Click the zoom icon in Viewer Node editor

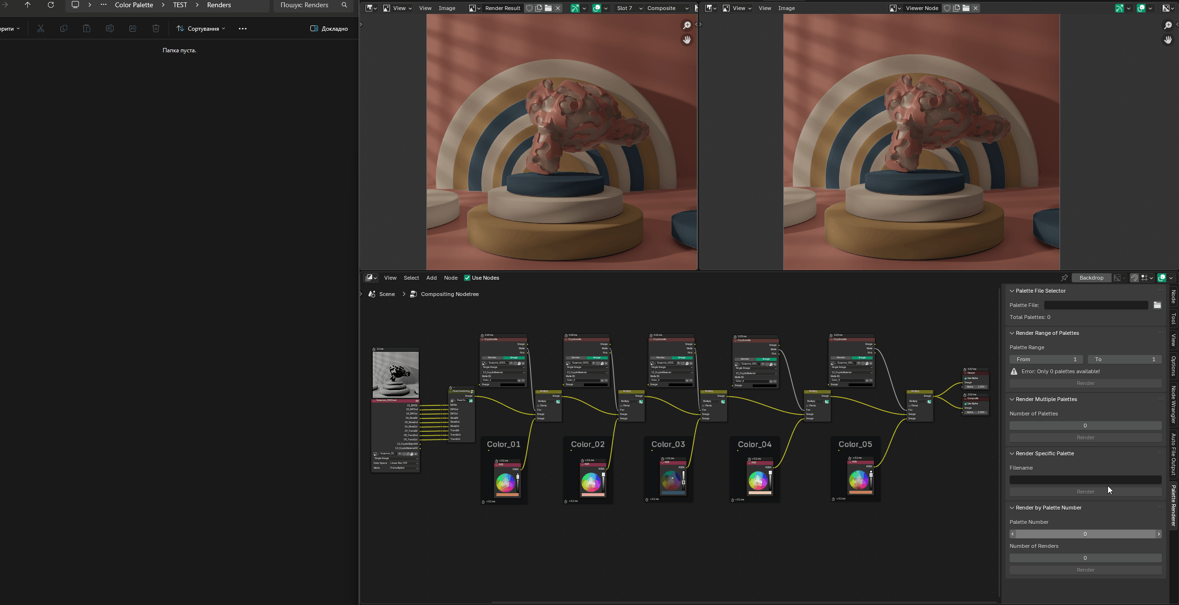pyautogui.click(x=1168, y=25)
